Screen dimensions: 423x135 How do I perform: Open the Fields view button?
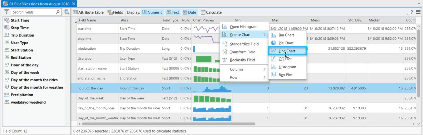pyautogui.click(x=115, y=12)
